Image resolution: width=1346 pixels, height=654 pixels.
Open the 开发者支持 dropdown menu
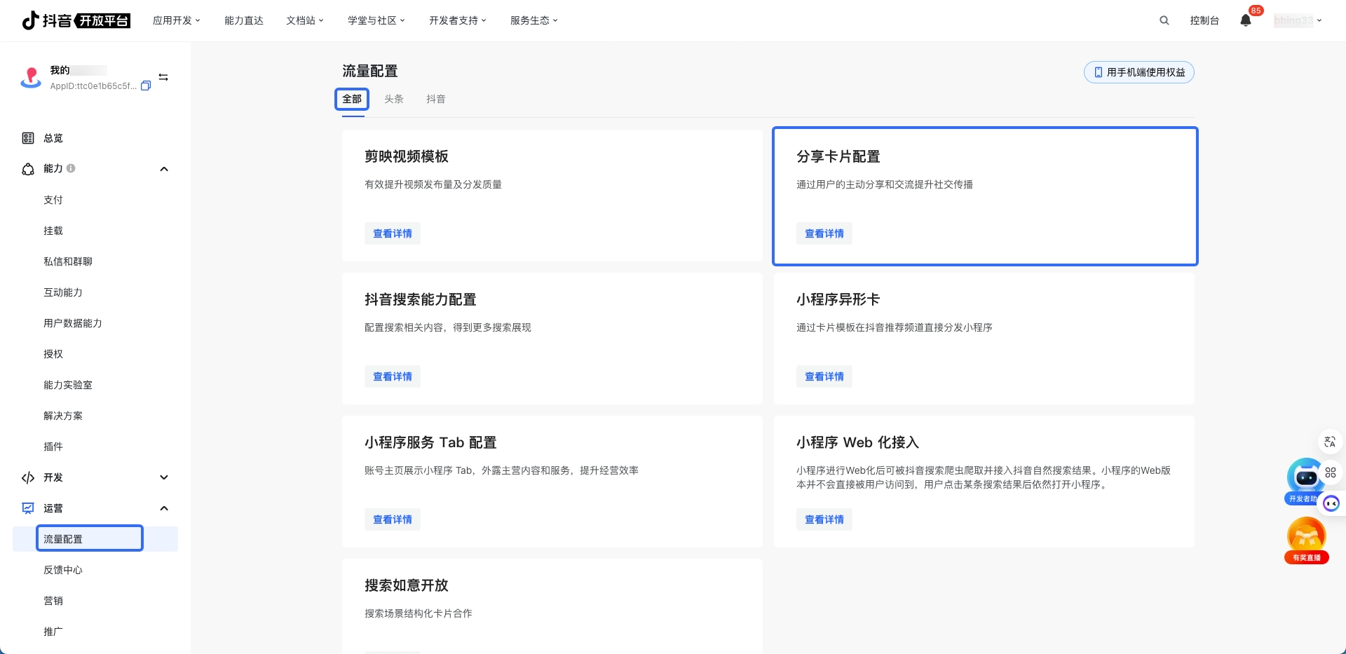(x=458, y=20)
